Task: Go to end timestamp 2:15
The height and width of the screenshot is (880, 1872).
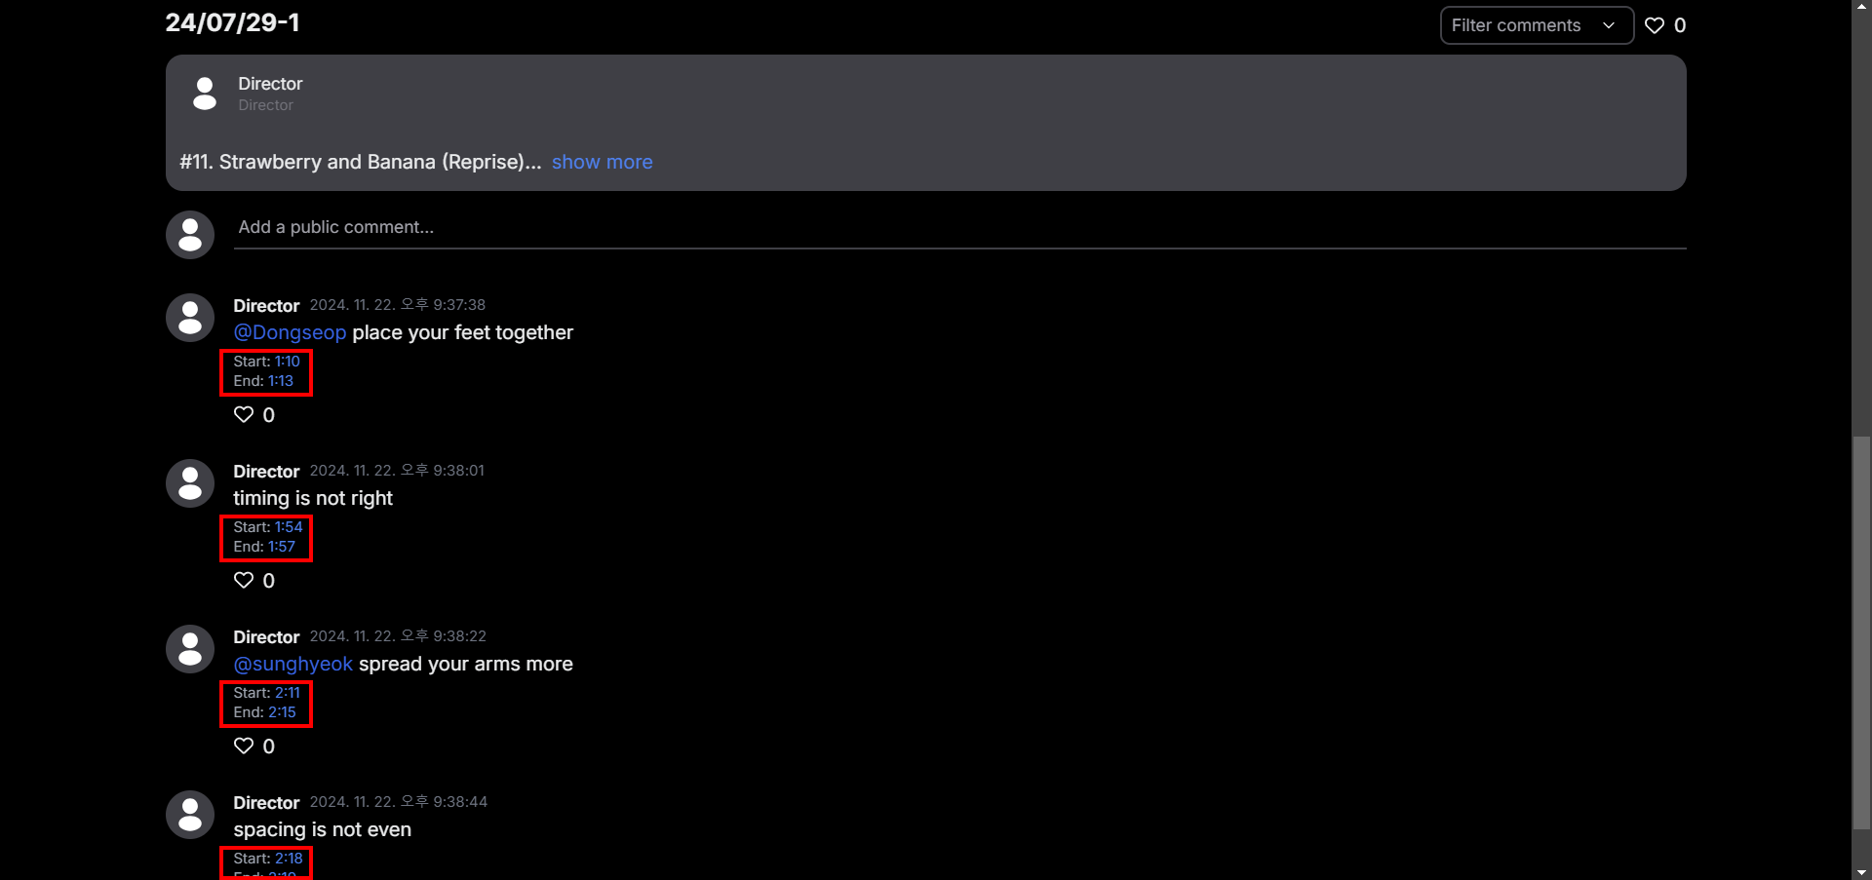Action: (x=282, y=712)
